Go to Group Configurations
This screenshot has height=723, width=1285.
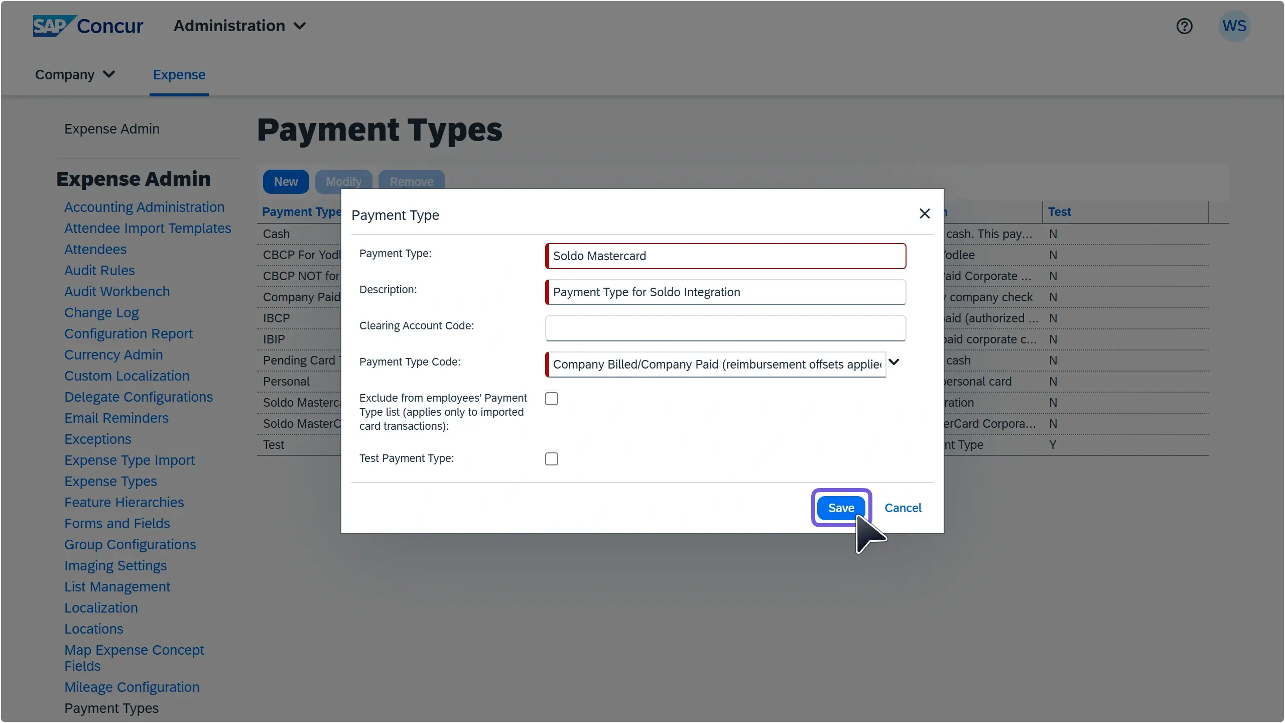pos(130,544)
